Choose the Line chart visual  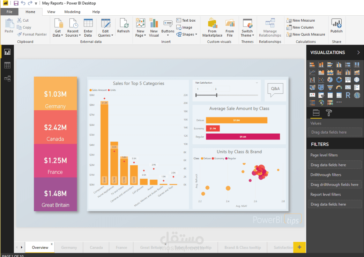pos(312,72)
